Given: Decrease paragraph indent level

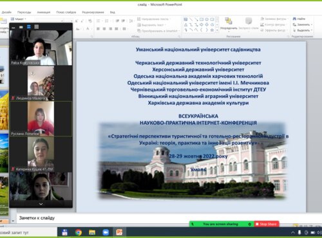Looking at the screenshot, I should pos(117,21).
